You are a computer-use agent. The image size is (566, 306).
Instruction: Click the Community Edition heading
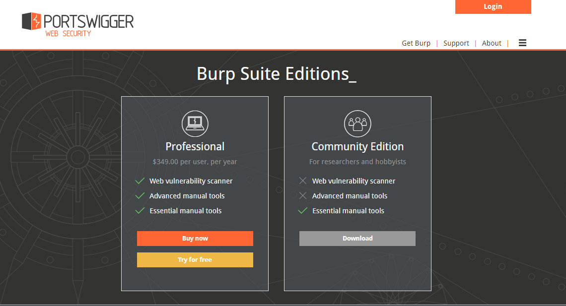tap(357, 146)
